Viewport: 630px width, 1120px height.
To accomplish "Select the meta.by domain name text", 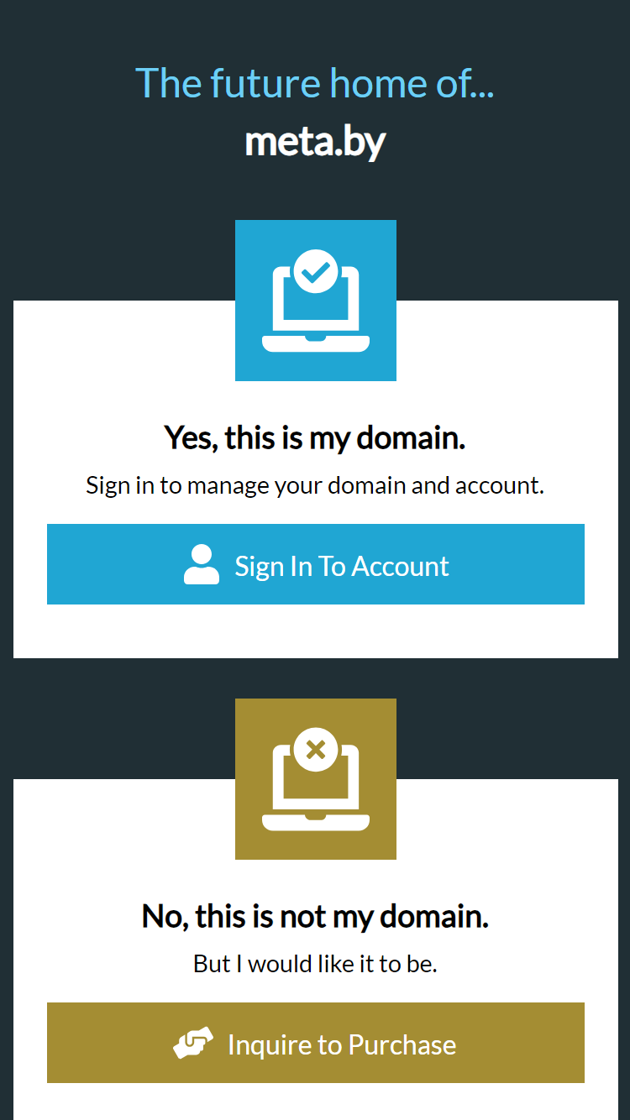I will [315, 143].
